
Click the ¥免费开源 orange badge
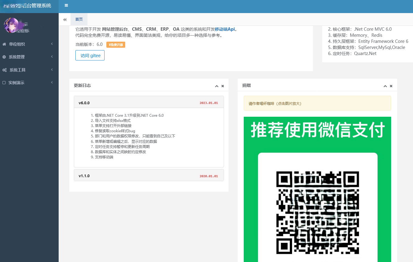coord(116,45)
